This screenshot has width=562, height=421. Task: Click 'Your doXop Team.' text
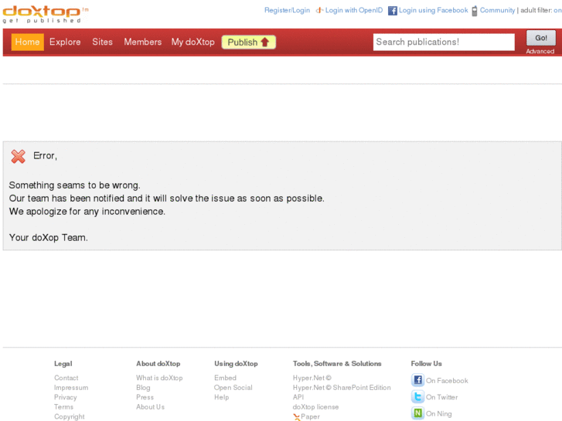(49, 238)
